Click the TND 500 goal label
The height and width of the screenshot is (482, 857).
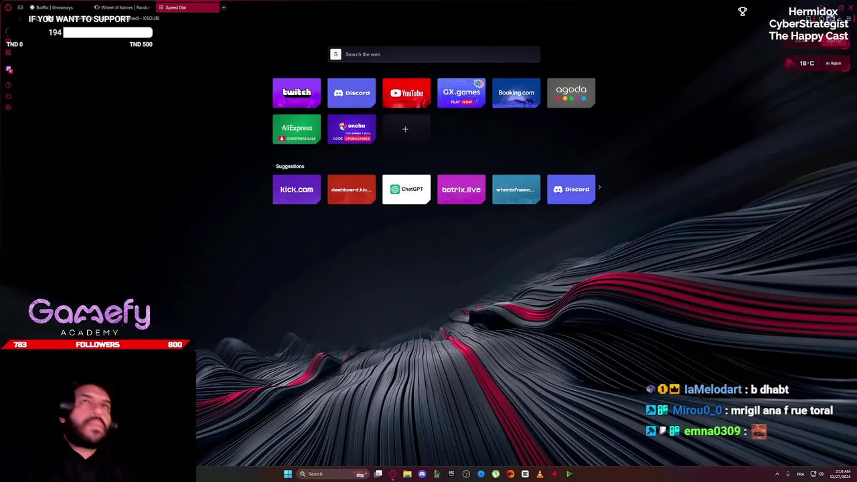point(141,44)
